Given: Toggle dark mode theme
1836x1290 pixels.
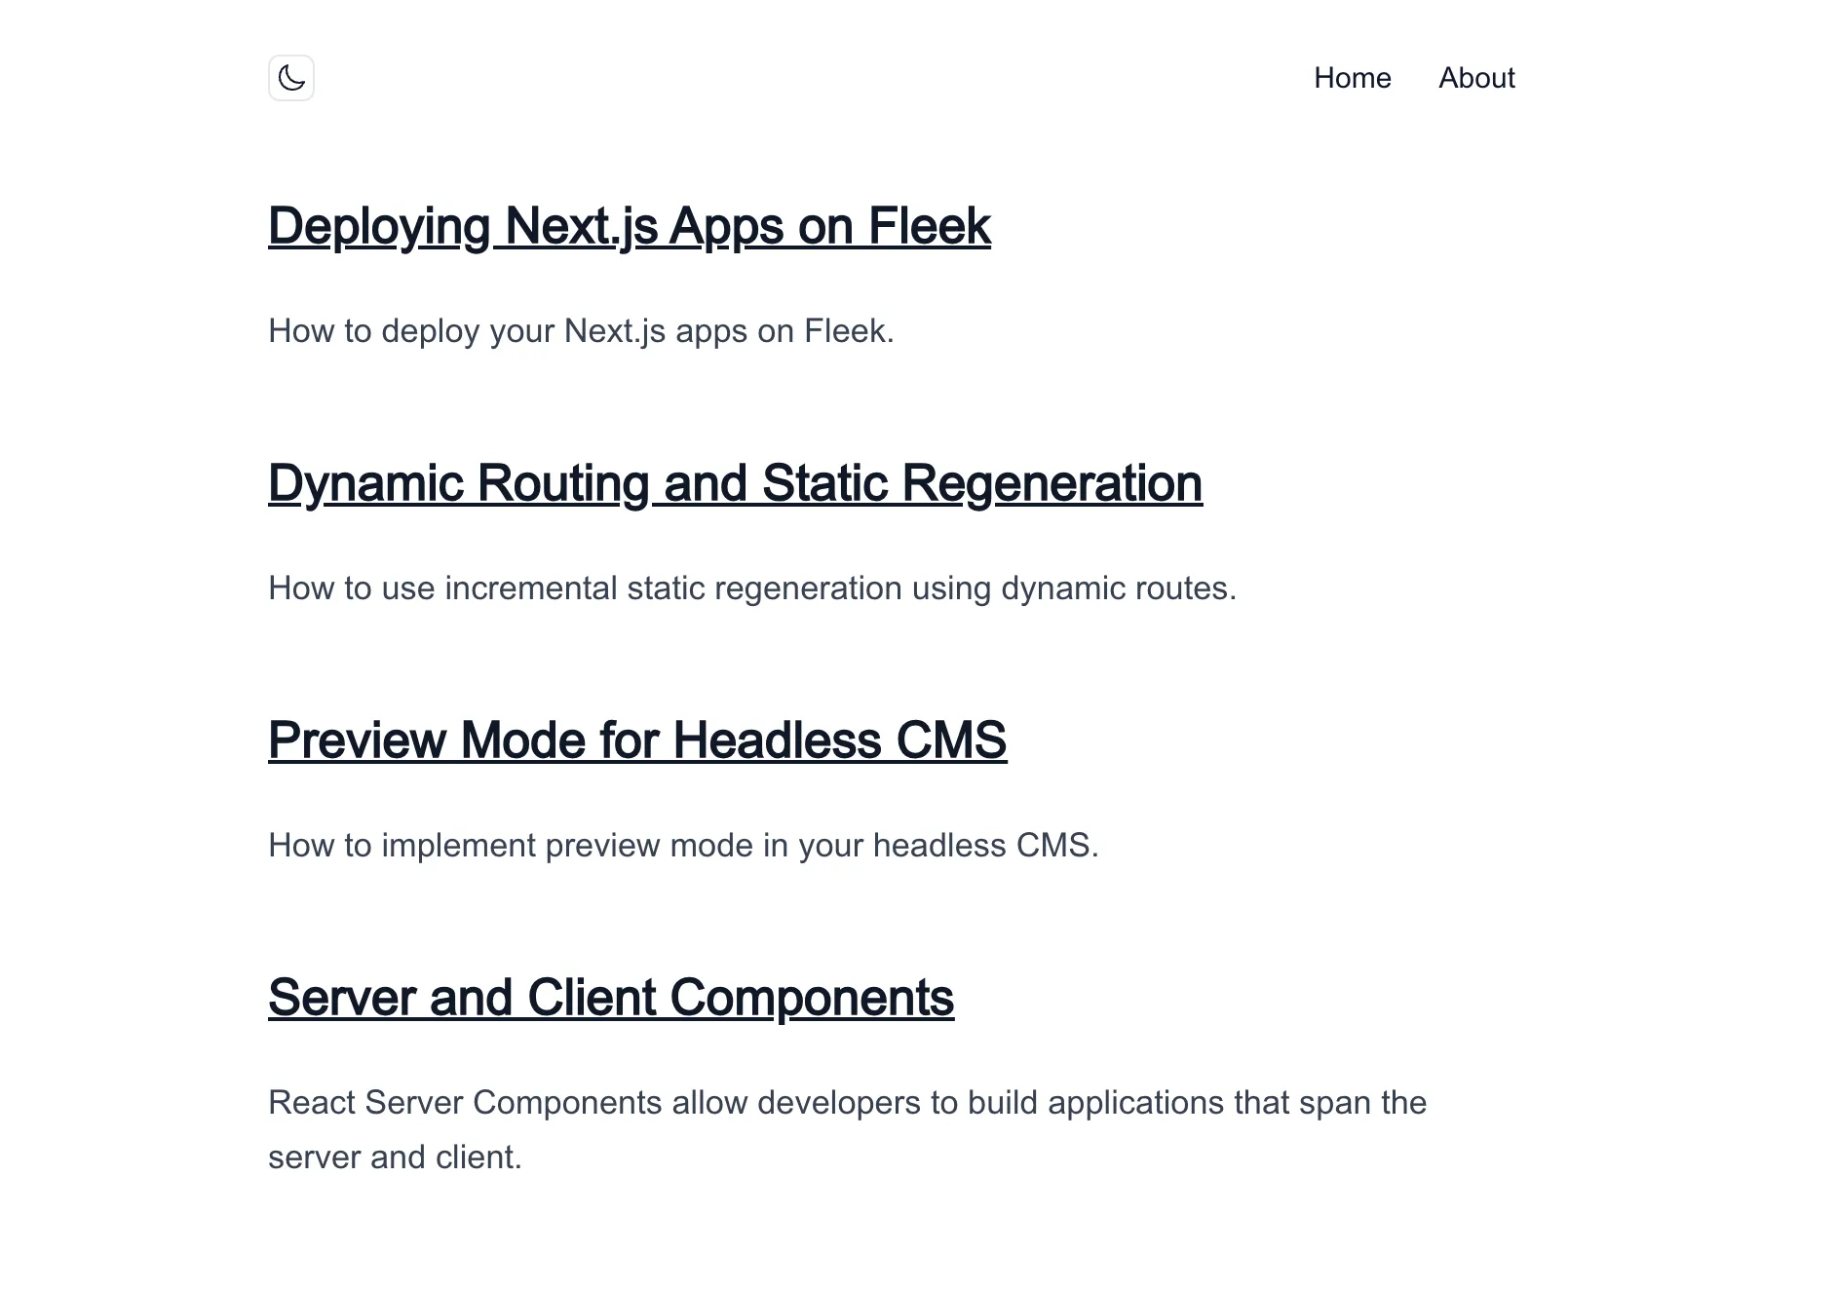Looking at the screenshot, I should tap(291, 78).
